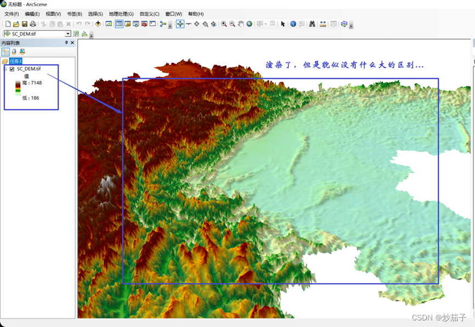Open the 文件(F) menu
Image resolution: width=475 pixels, height=327 pixels.
[x=12, y=14]
